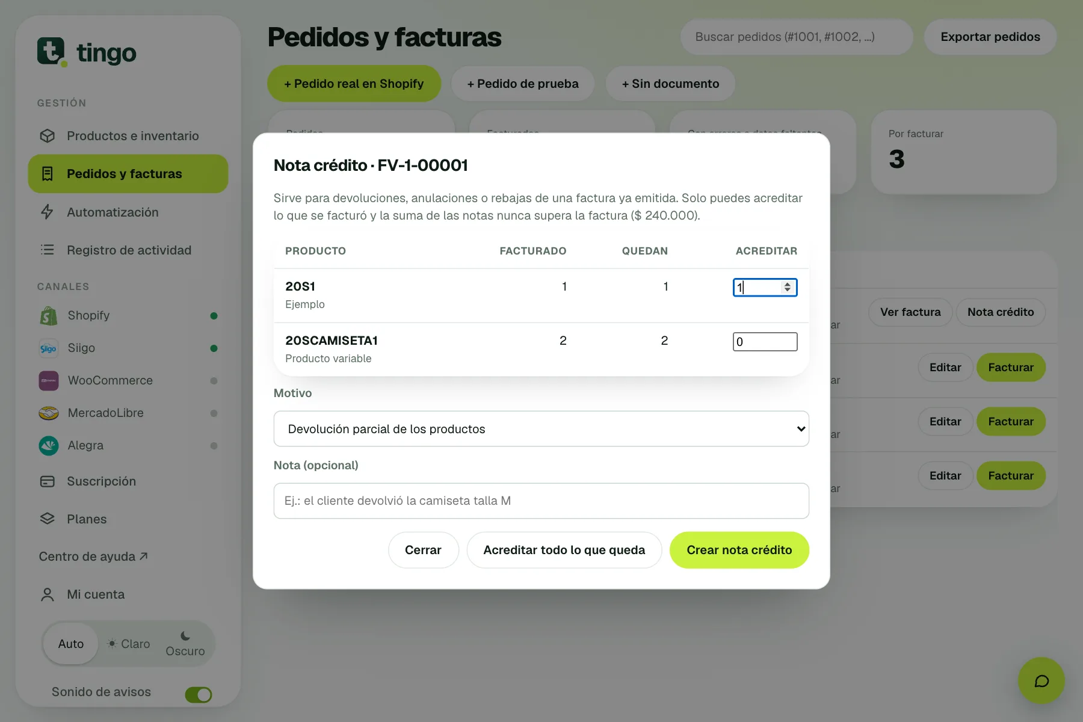Click Ver factura button
1083x722 pixels.
(910, 312)
